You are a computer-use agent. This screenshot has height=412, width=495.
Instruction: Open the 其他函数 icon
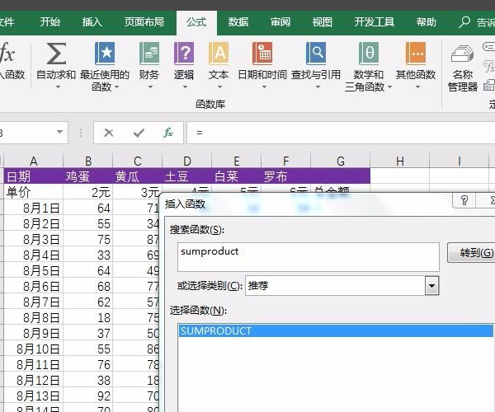[416, 55]
